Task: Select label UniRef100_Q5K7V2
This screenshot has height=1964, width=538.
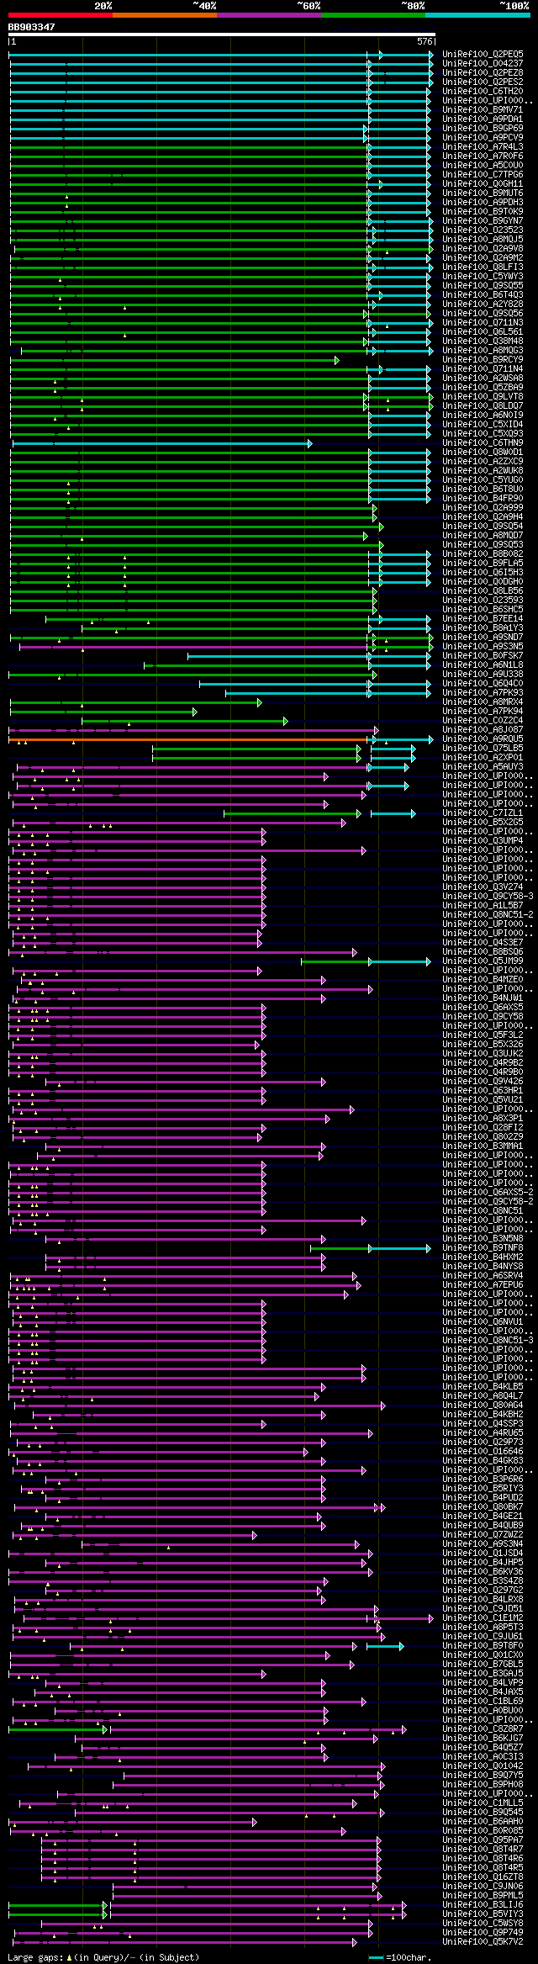Action: (x=483, y=1941)
